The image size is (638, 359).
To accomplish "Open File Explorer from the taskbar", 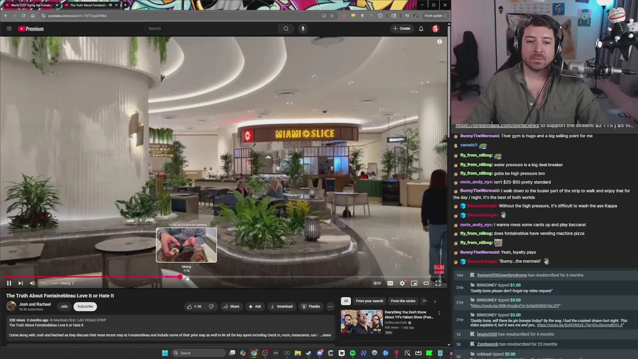I will (x=298, y=353).
